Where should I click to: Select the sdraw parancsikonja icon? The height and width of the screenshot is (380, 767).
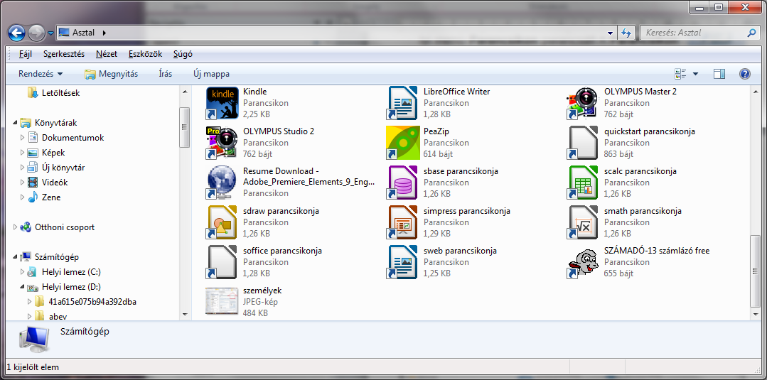pyautogui.click(x=222, y=222)
